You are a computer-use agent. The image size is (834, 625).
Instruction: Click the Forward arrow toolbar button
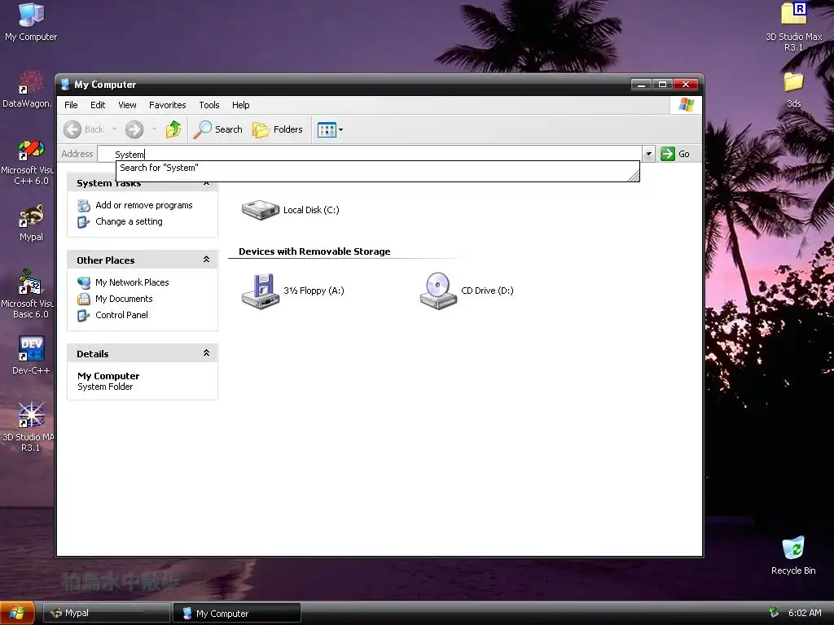(x=134, y=129)
